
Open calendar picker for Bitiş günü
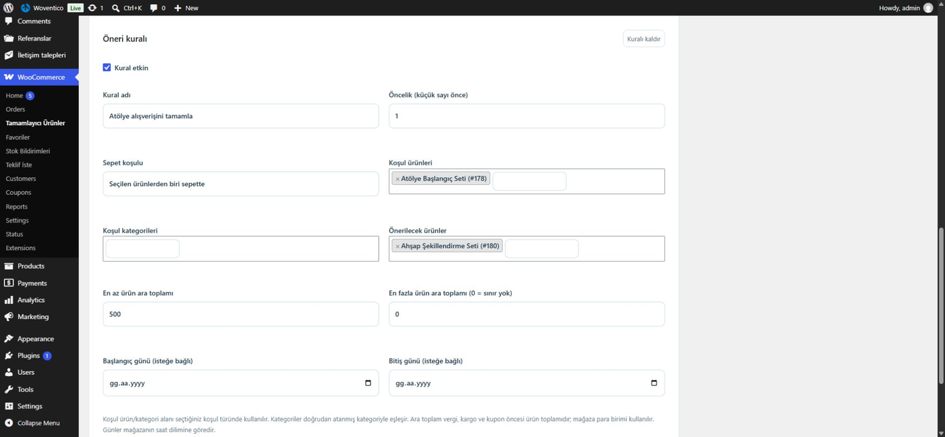(654, 383)
